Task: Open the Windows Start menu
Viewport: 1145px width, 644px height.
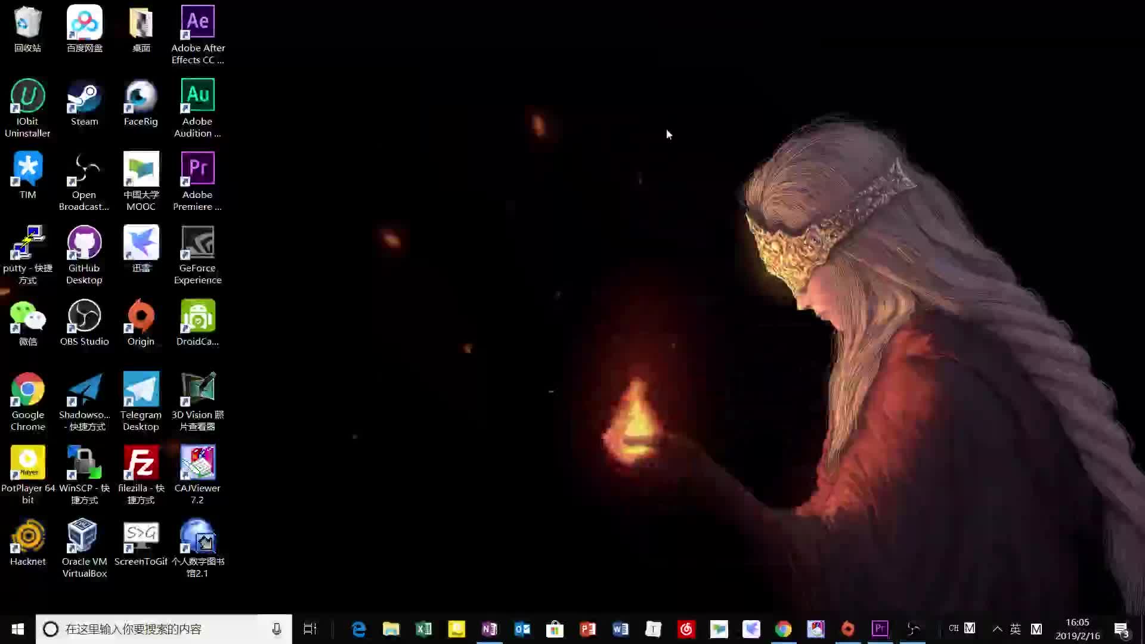Action: point(17,628)
